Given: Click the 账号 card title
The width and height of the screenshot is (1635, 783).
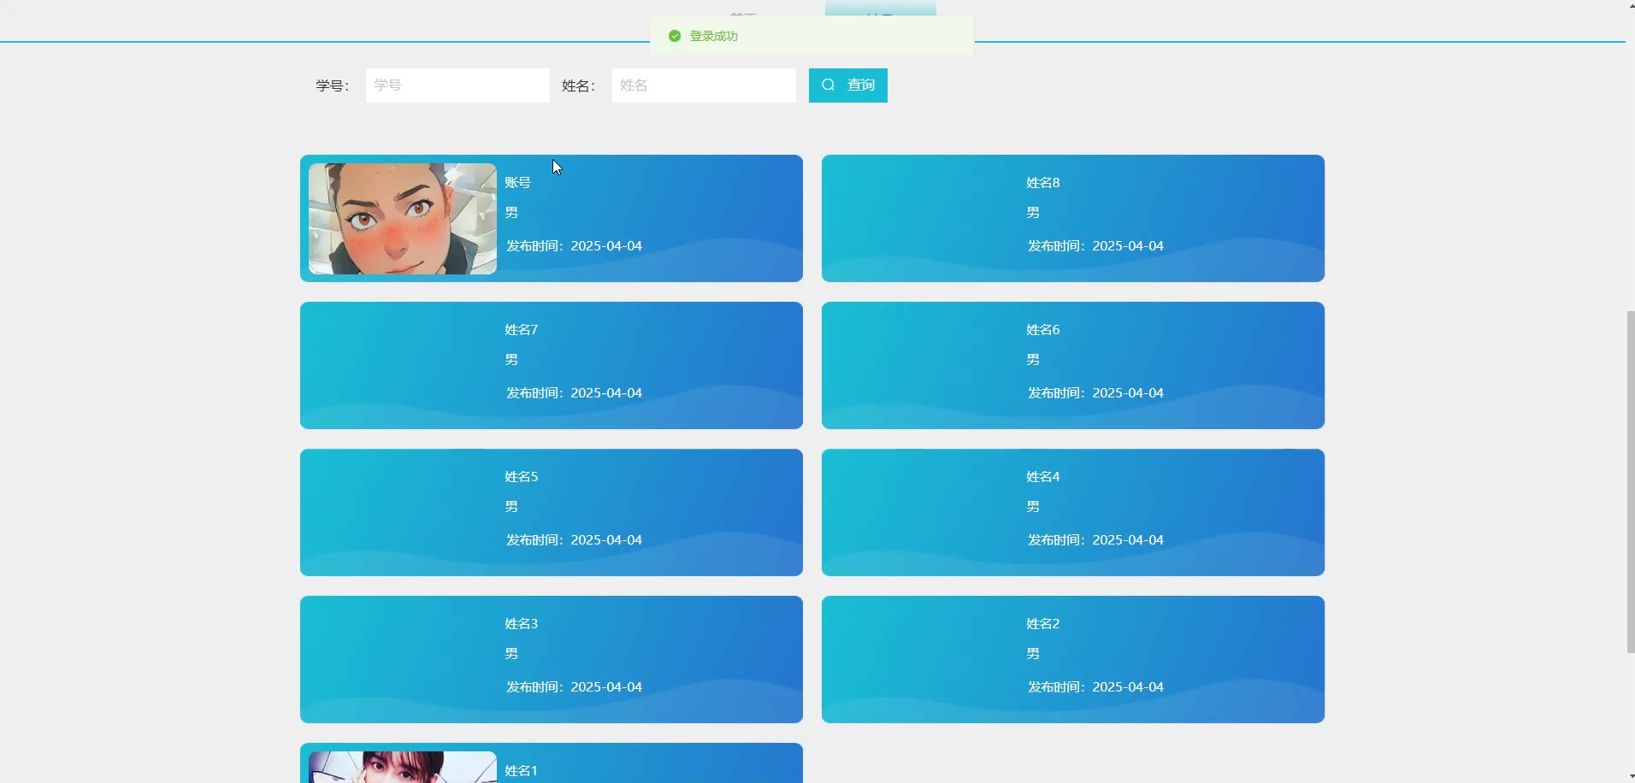Looking at the screenshot, I should 517,182.
